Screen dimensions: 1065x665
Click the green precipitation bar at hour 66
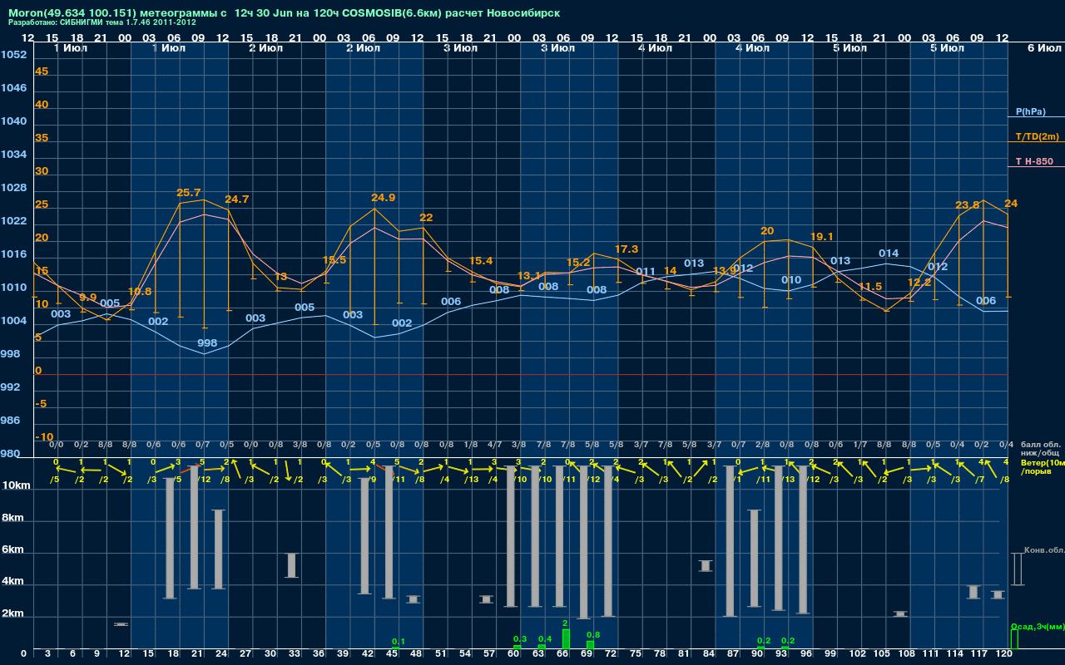[566, 639]
